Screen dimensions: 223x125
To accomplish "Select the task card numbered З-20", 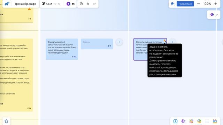I will 62,49.
